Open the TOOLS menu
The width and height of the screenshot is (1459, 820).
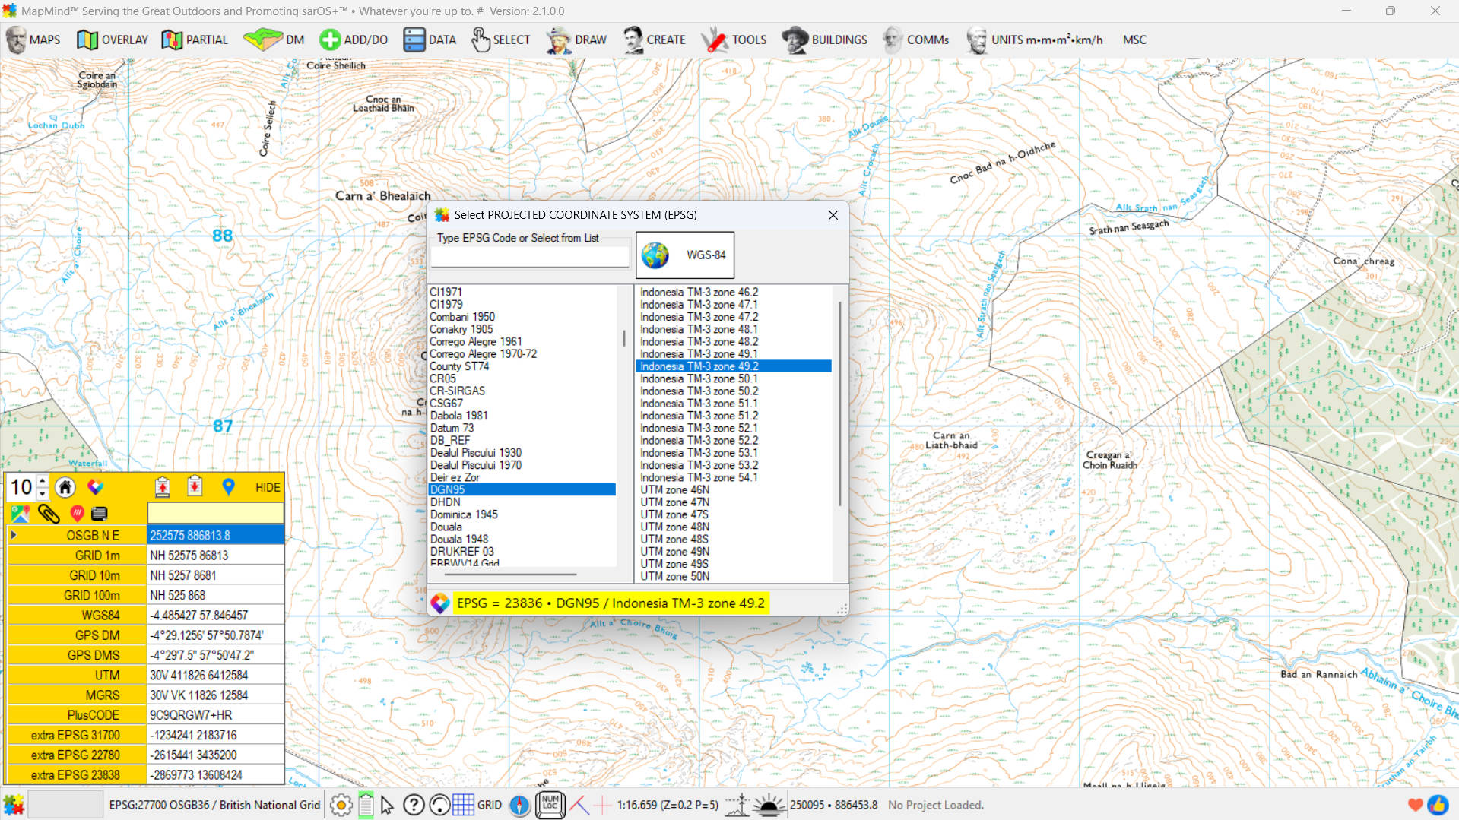734,40
